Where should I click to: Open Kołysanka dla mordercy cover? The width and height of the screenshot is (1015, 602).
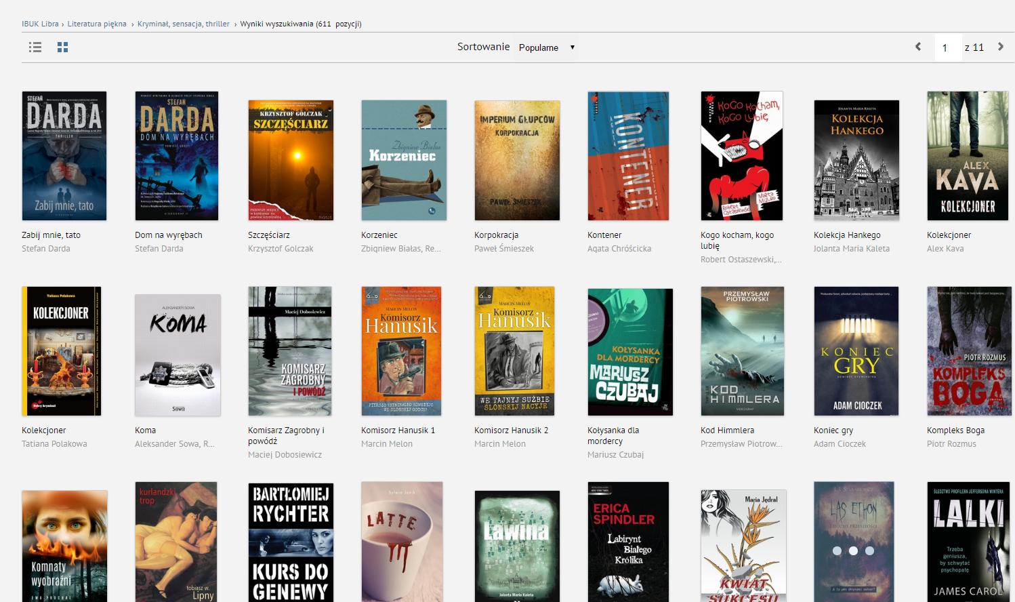630,352
